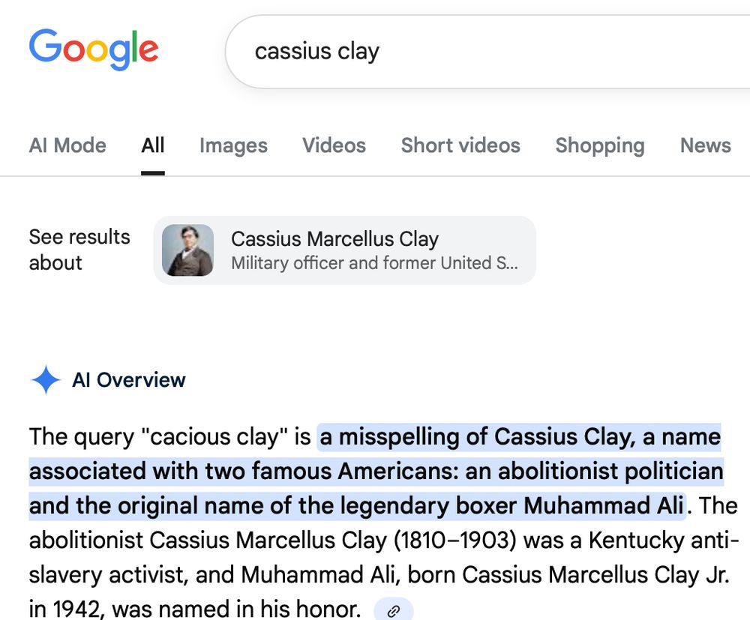Click the Cassius Marcellus Clay knowledge card
750x620 pixels.
pos(344,250)
